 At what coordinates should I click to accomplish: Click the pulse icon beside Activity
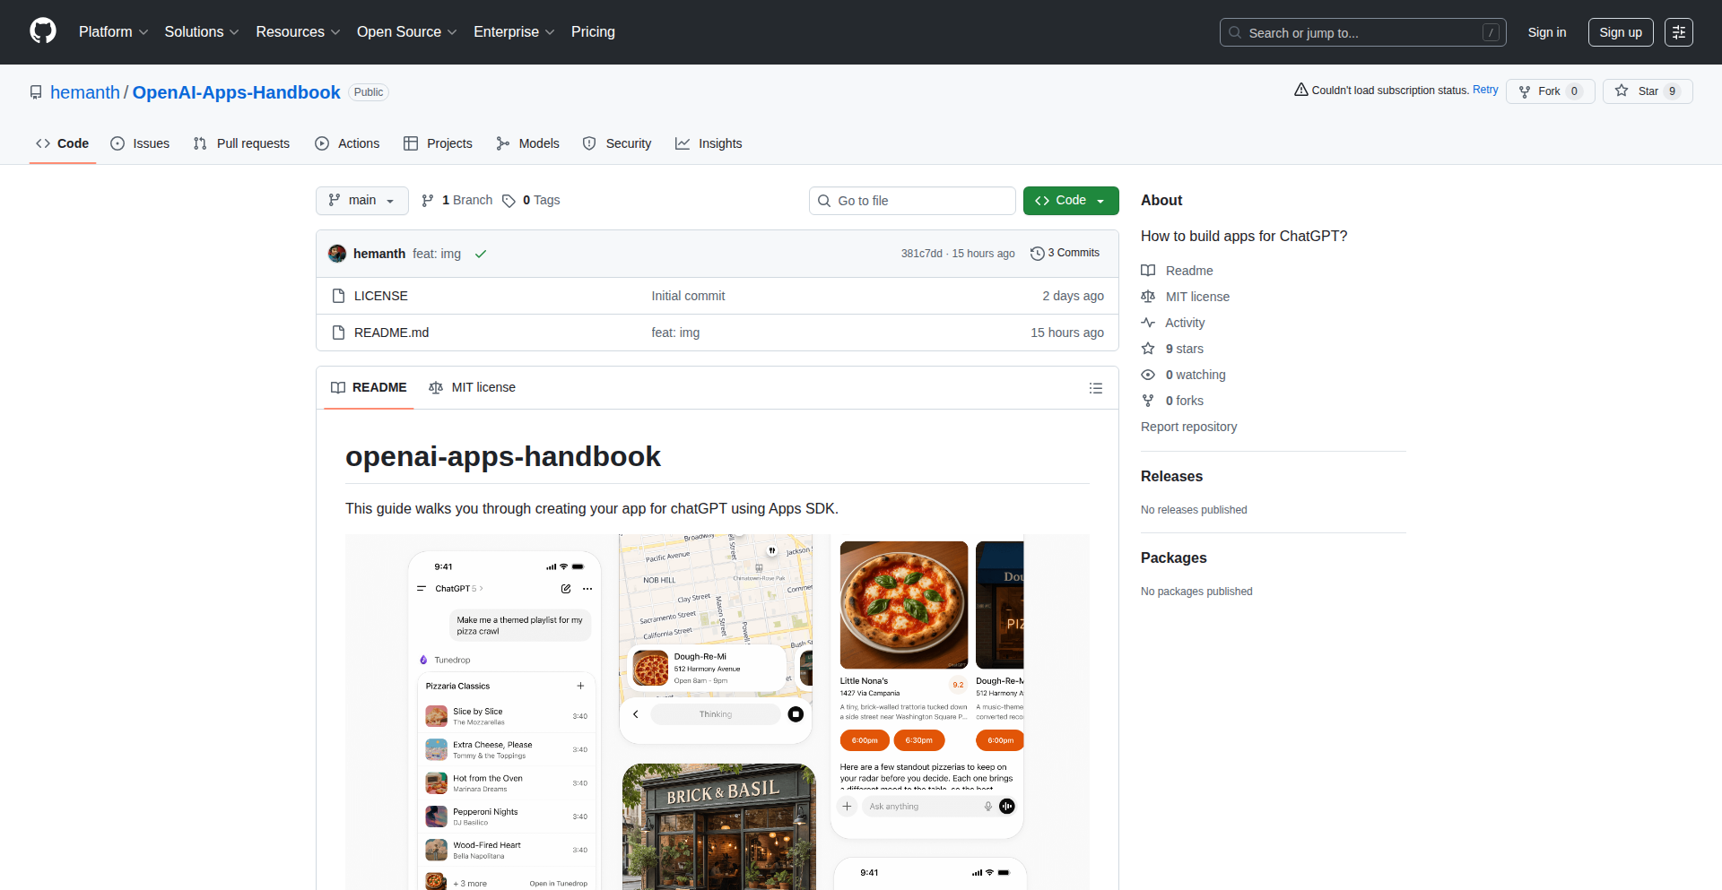[1148, 323]
